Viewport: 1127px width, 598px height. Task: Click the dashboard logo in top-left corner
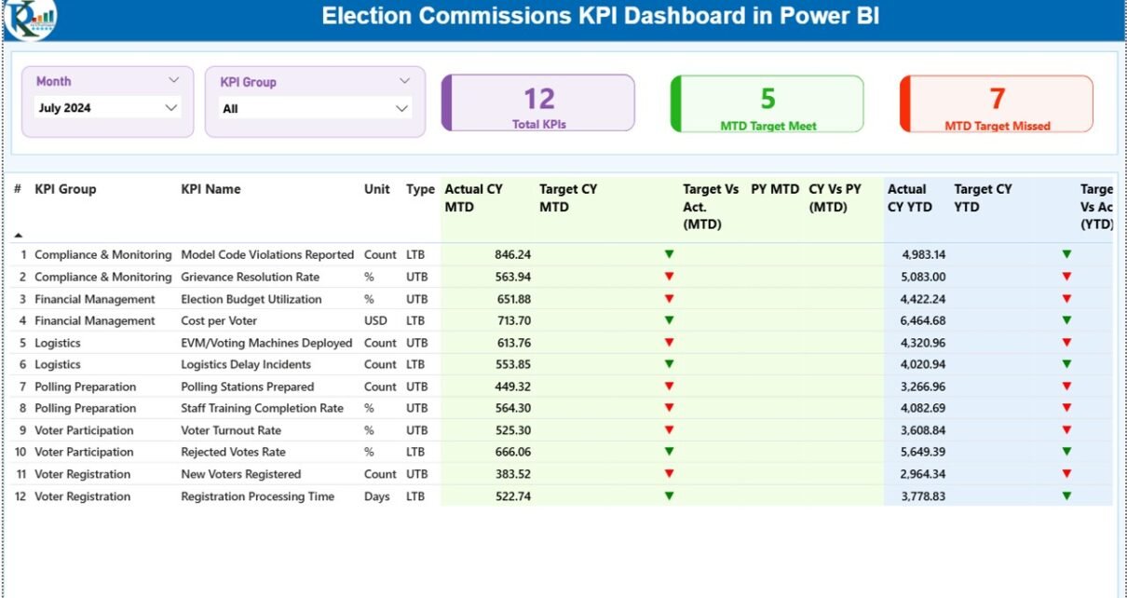pyautogui.click(x=29, y=20)
